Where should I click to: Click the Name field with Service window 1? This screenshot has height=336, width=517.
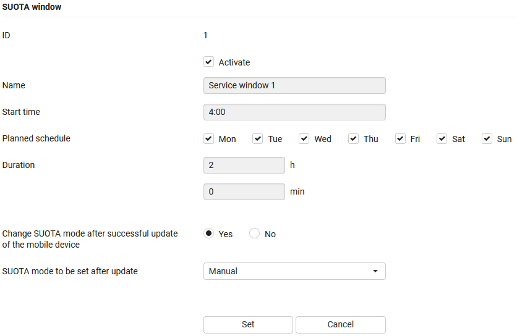click(x=294, y=85)
